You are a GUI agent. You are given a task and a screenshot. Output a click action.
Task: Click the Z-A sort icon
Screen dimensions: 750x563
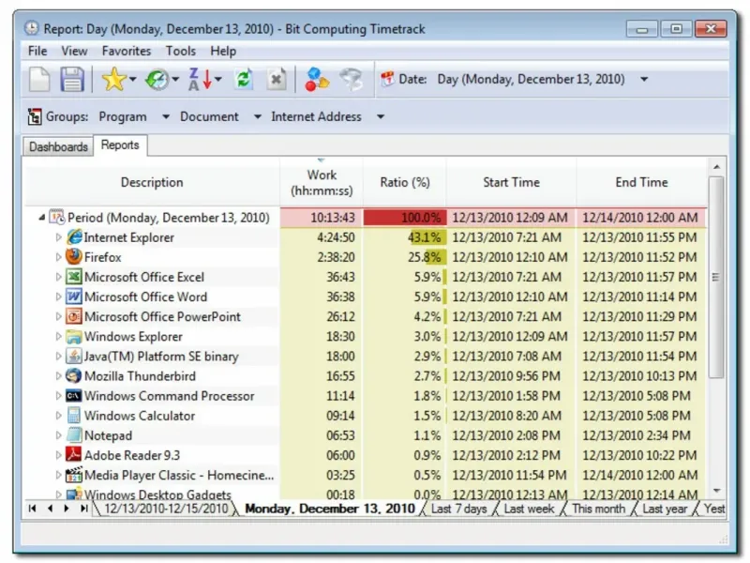200,79
